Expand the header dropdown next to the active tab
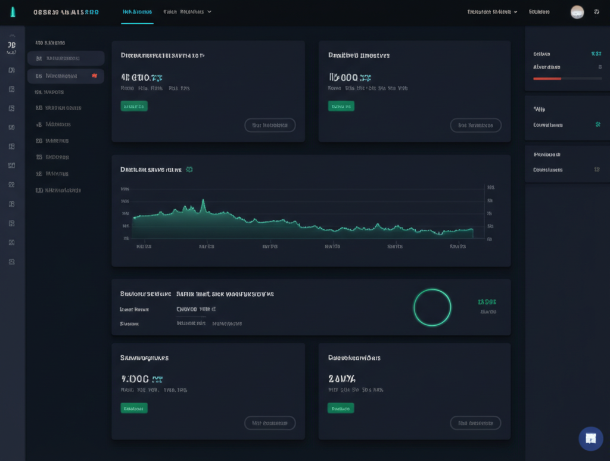This screenshot has height=461, width=610. (187, 11)
